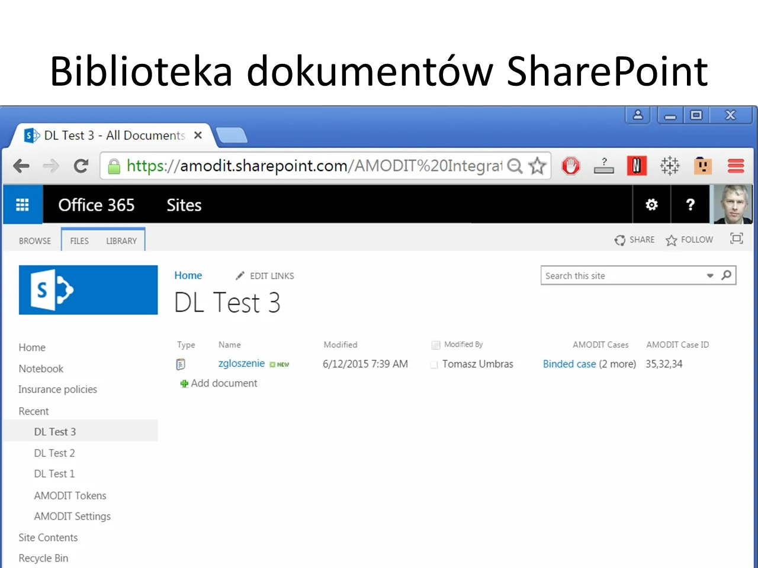Bookmark this page with the star icon
The height and width of the screenshot is (568, 758).
tap(537, 166)
